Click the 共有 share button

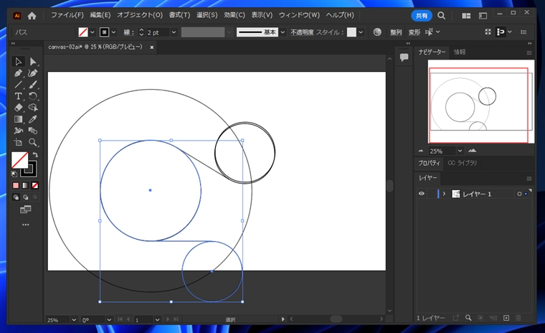422,16
